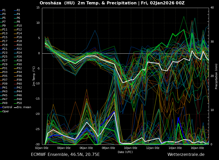Click the P36 legend label
Viewport: 219px width, 160px height.
point(19,76)
